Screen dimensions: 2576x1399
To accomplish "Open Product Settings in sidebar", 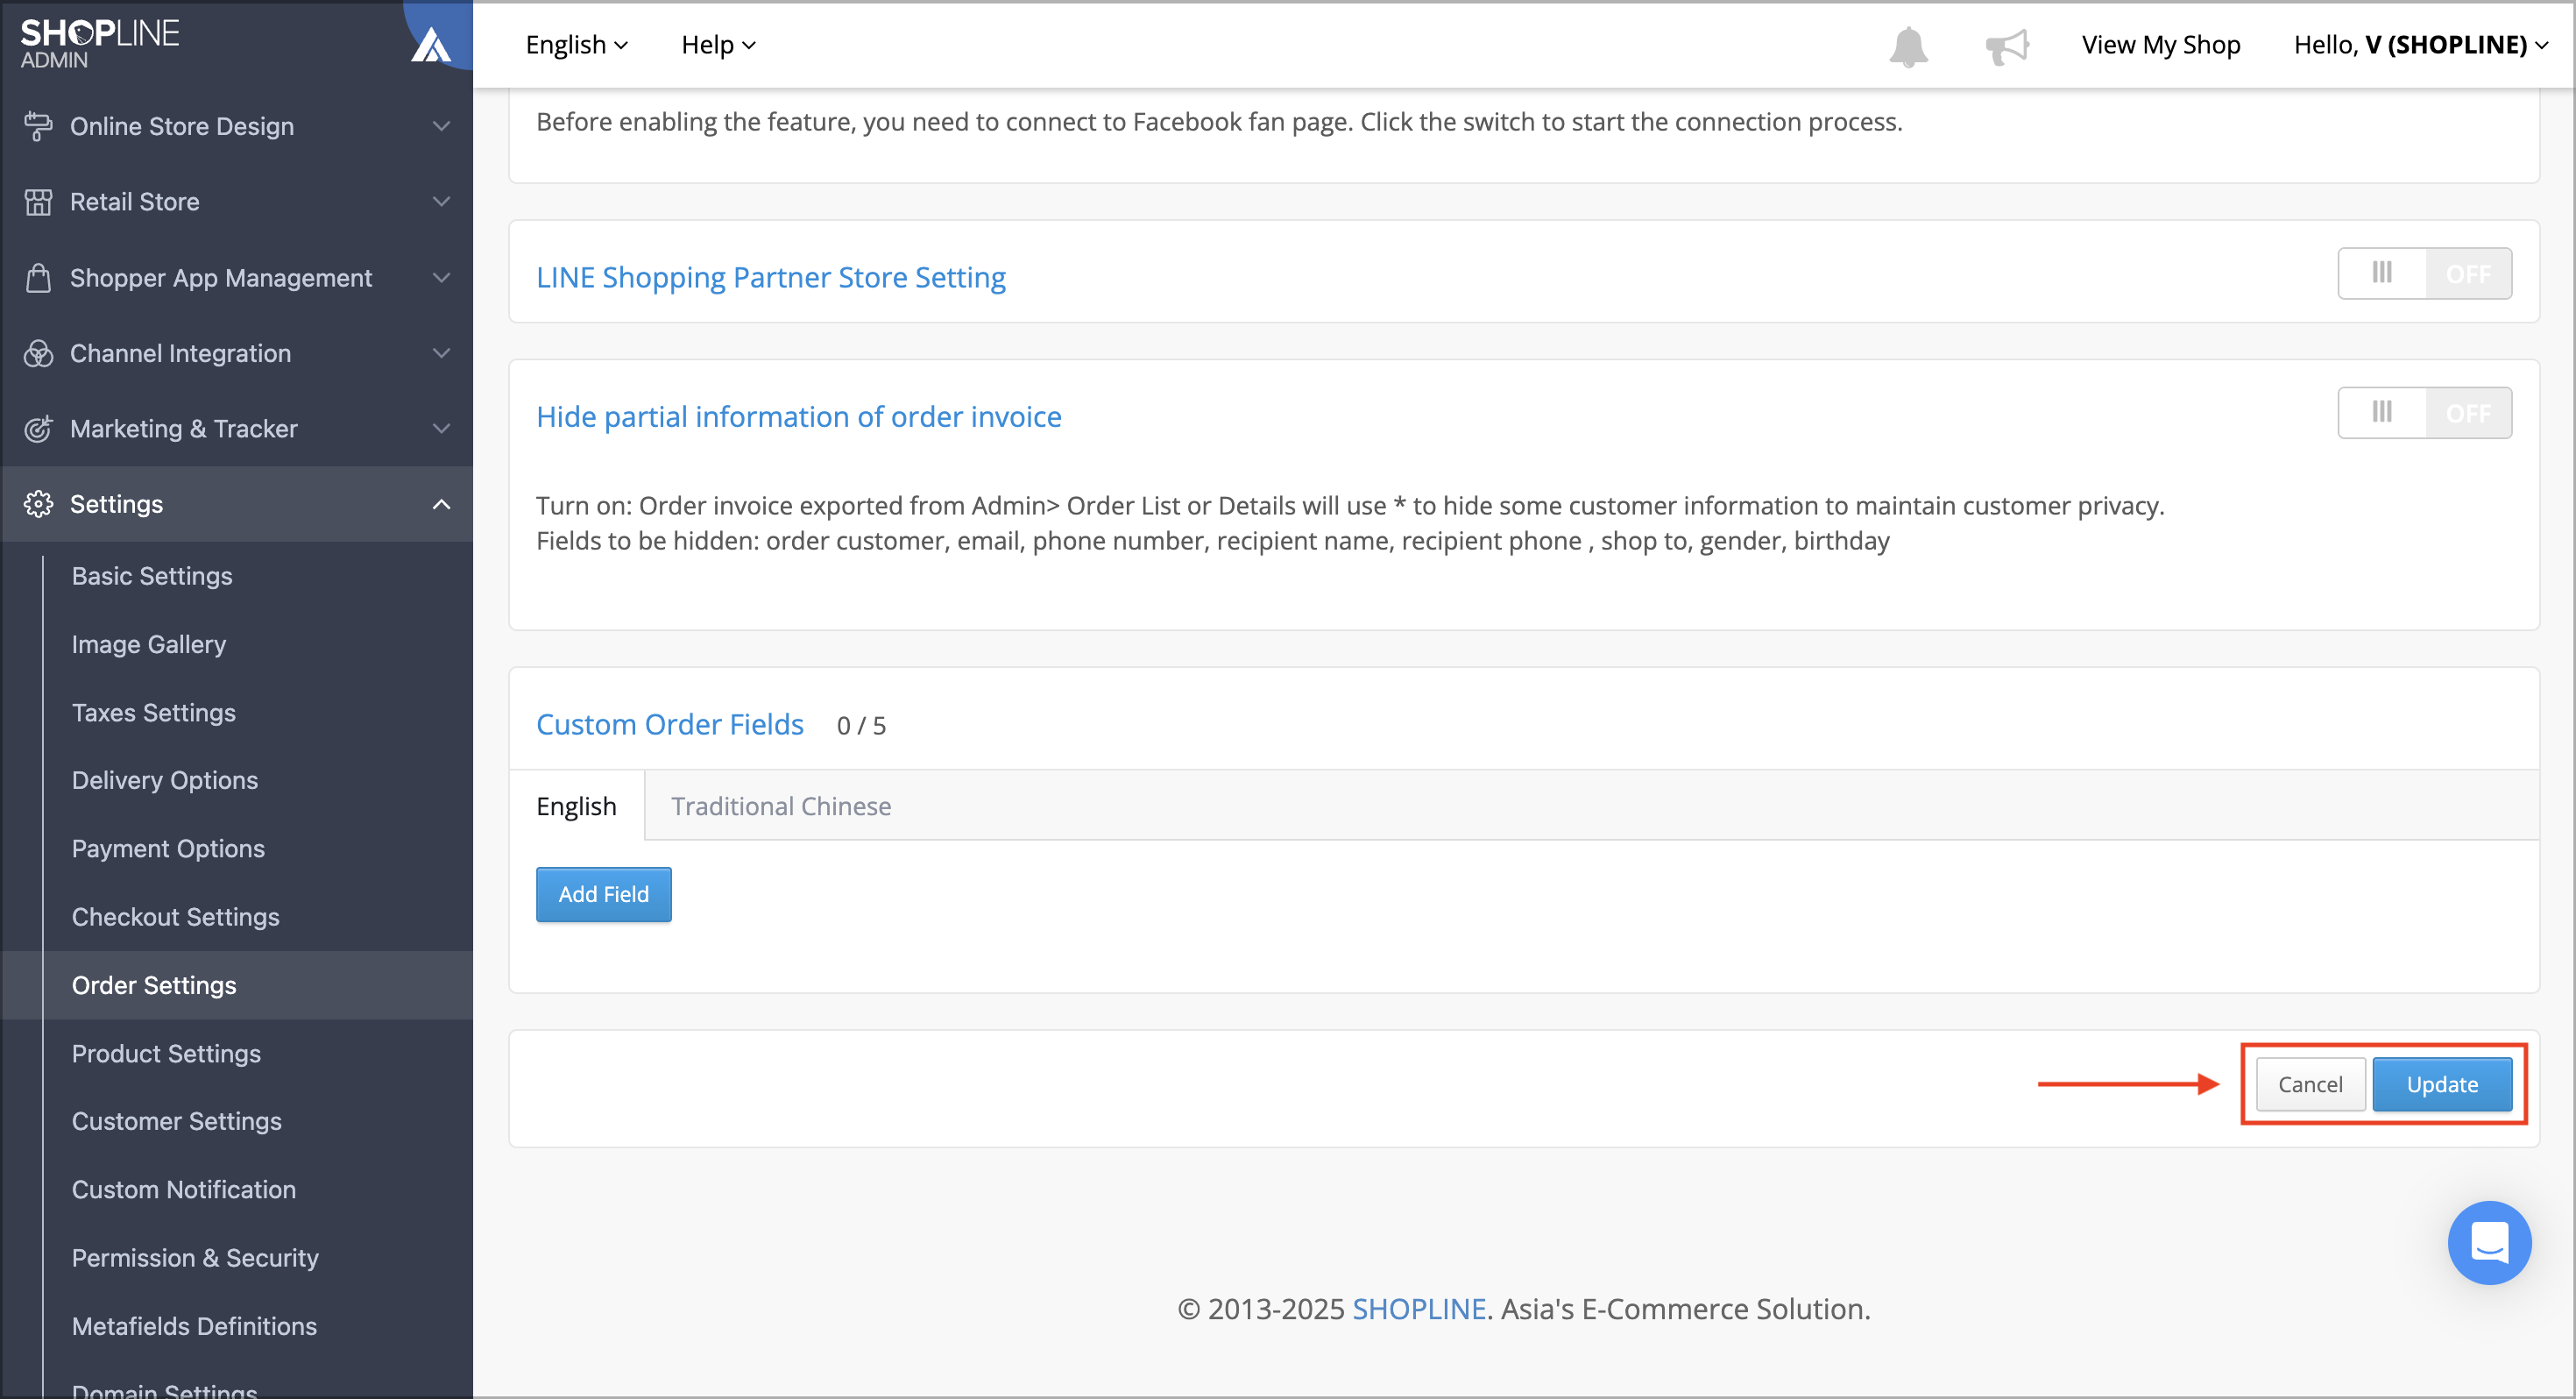I will pos(166,1054).
